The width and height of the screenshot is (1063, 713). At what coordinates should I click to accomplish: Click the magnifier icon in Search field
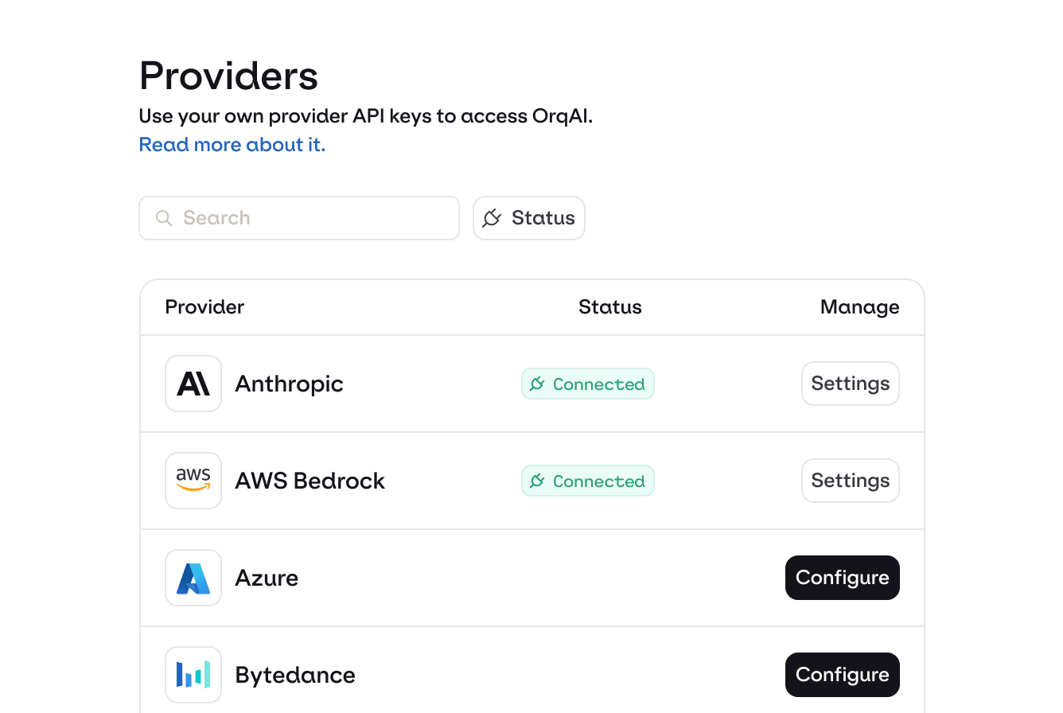pos(164,218)
